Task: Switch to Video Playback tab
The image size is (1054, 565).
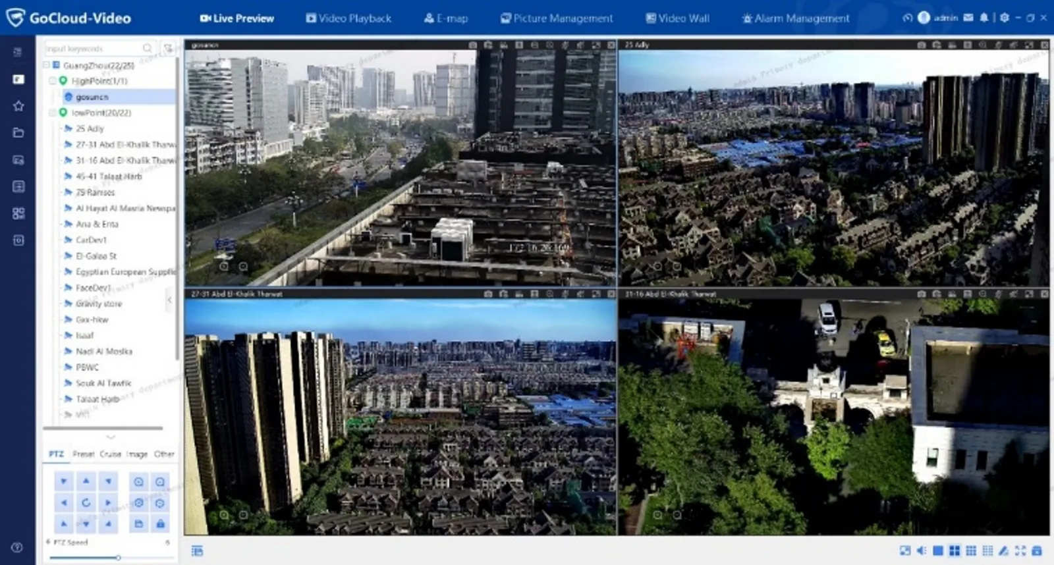Action: tap(348, 18)
